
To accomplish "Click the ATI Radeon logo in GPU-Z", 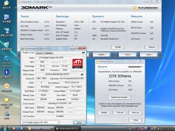I will coord(77,64).
